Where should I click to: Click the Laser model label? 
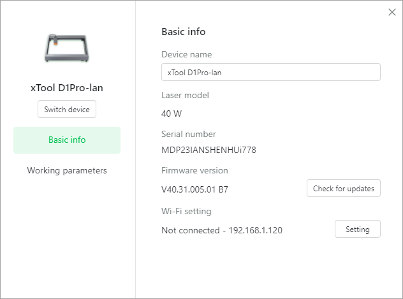[185, 95]
